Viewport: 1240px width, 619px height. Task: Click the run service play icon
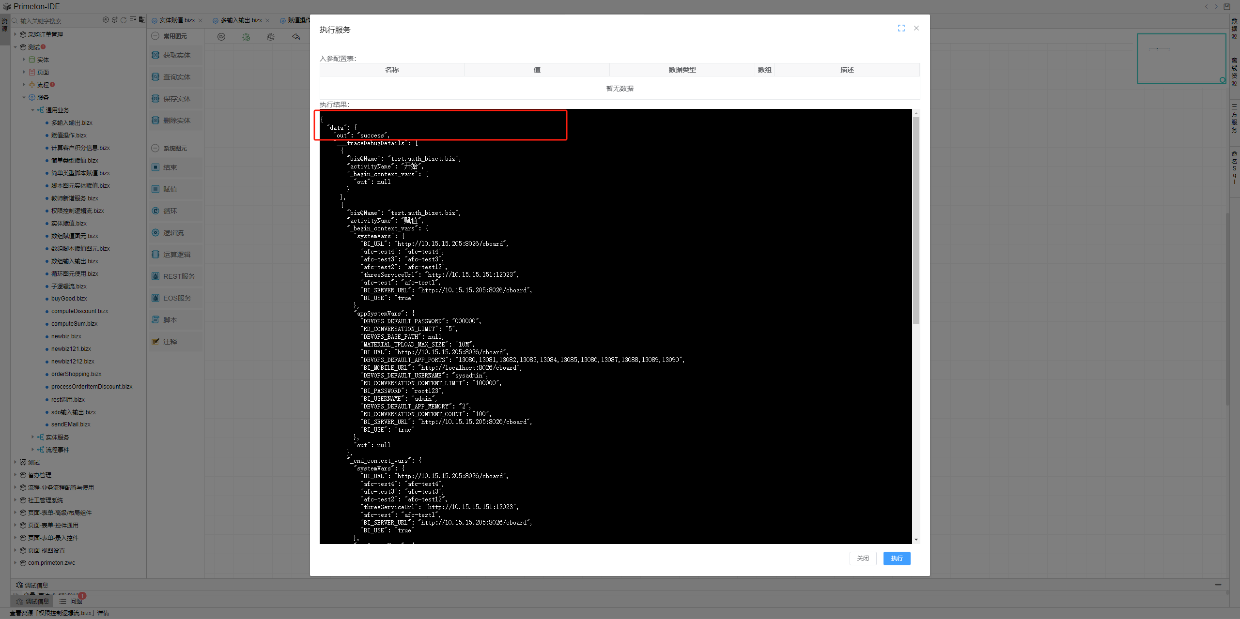pos(221,37)
